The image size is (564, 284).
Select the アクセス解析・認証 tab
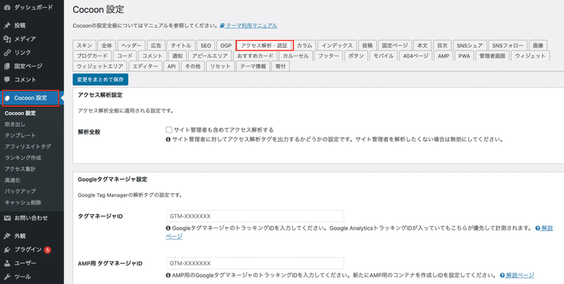point(264,46)
